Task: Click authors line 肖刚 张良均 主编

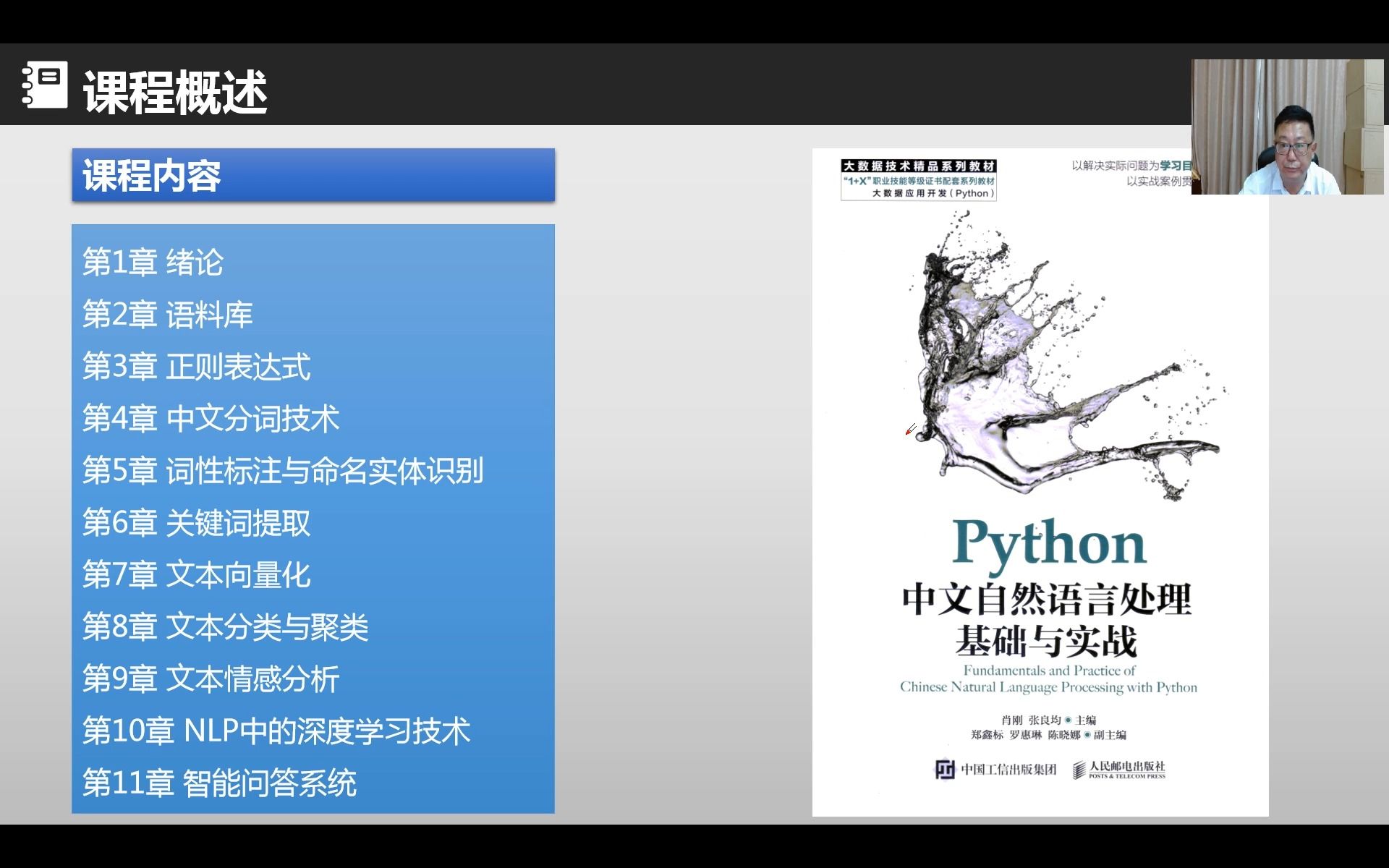Action: coord(1048,720)
